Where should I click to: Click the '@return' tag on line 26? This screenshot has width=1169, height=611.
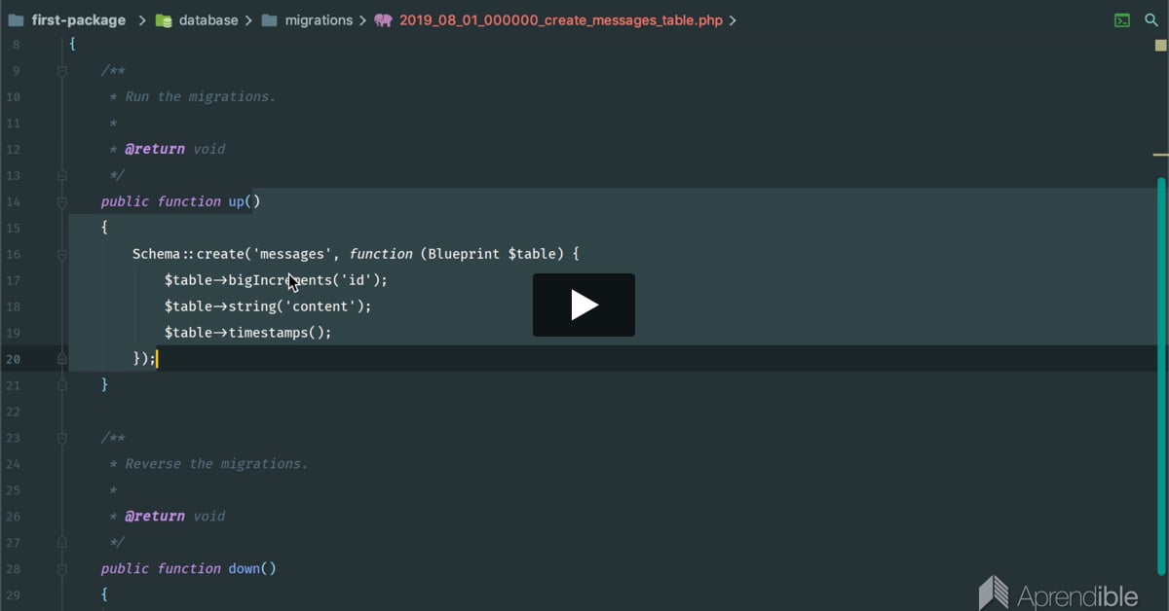click(155, 517)
